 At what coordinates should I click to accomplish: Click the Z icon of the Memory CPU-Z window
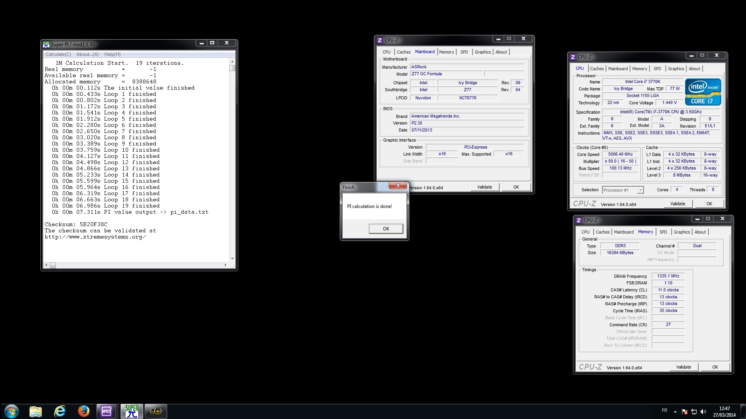pos(579,220)
